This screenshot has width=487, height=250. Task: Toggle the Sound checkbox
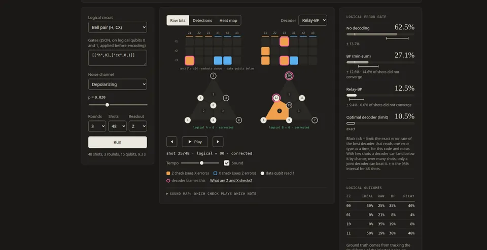click(x=226, y=163)
